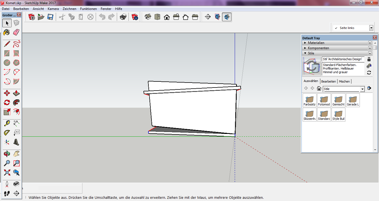Open the Farbsätze styles folder
The width and height of the screenshot is (379, 201).
[x=309, y=100]
